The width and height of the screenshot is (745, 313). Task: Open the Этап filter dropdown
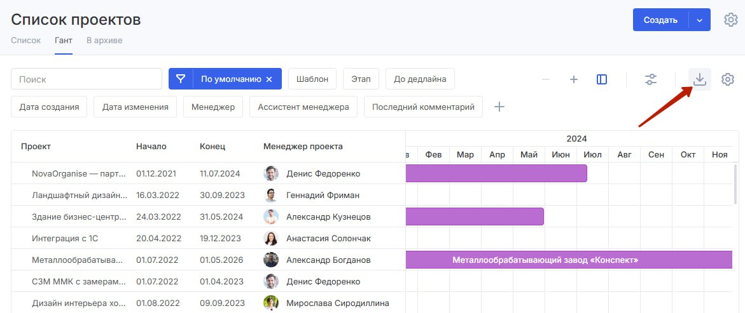click(x=361, y=79)
